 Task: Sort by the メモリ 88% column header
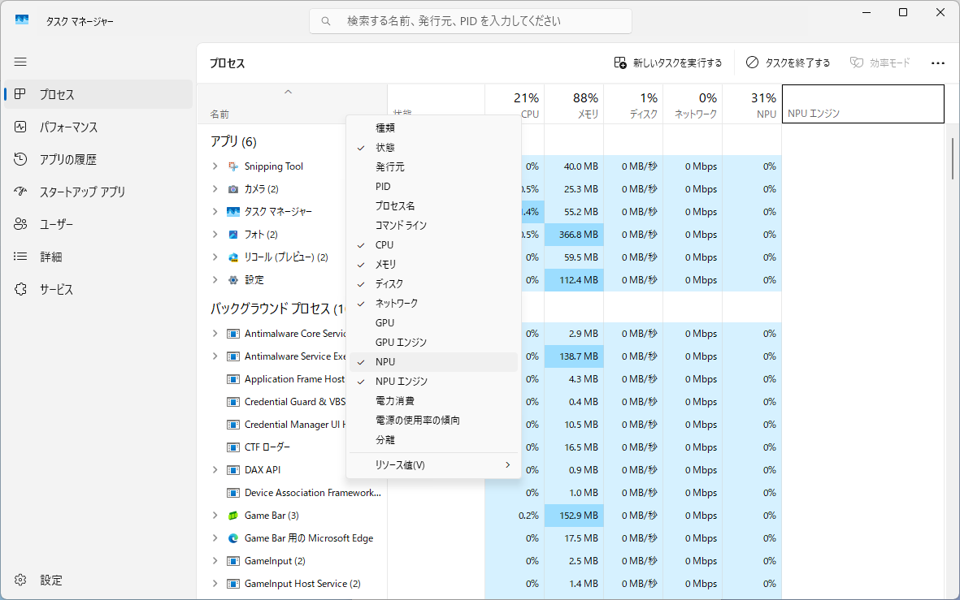click(574, 104)
